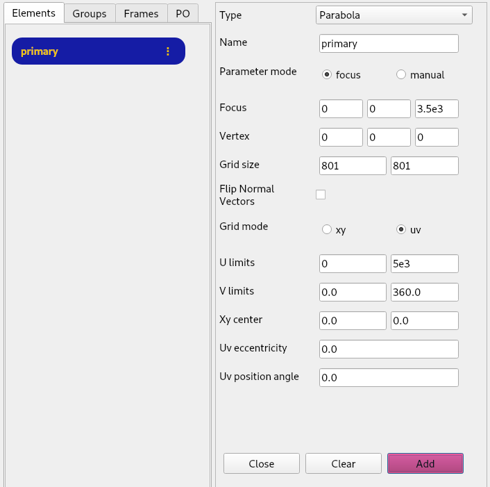Image resolution: width=490 pixels, height=487 pixels.
Task: Switch to the Frames tab
Action: pos(141,13)
